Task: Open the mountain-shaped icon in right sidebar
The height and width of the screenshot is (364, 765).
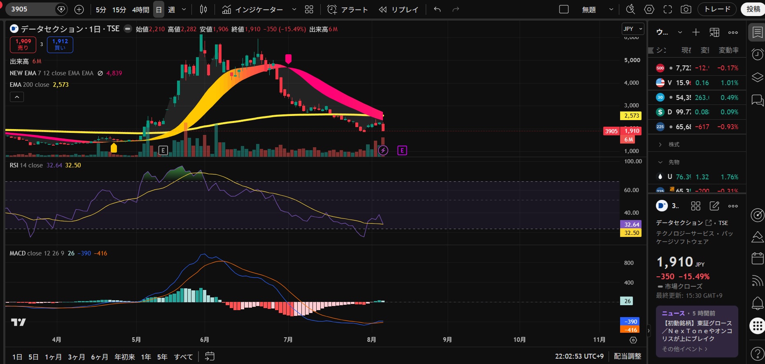Action: point(758,236)
